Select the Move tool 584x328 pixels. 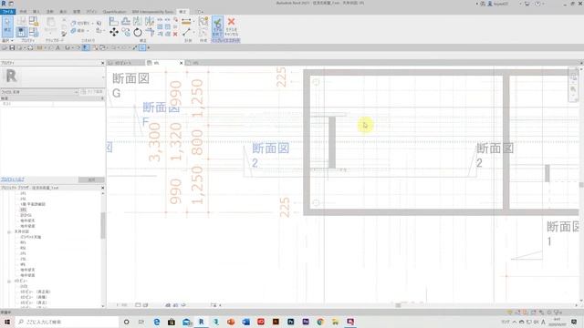tap(114, 33)
